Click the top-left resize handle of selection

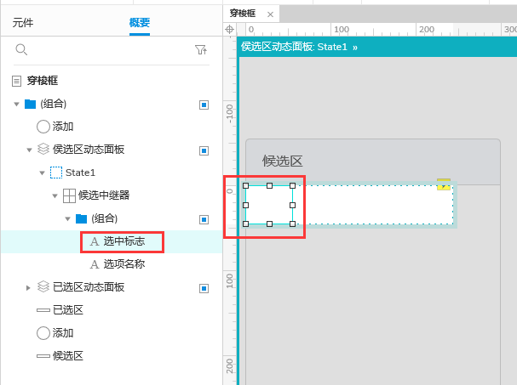[x=245, y=185]
